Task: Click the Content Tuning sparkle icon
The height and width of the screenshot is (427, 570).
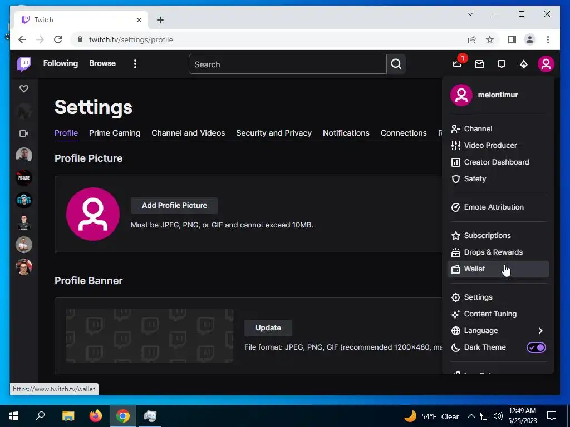Action: point(455,314)
